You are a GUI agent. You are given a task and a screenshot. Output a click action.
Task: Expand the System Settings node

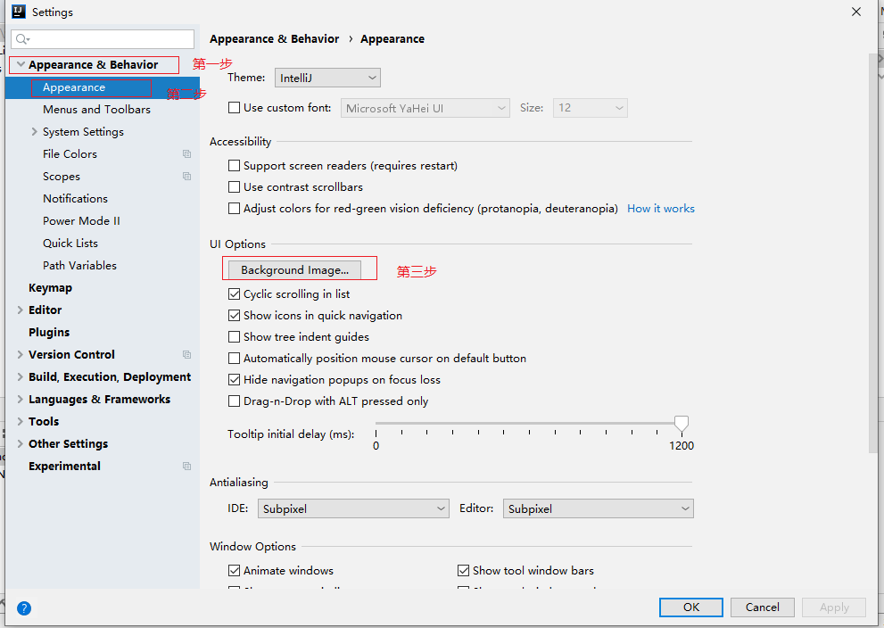pyautogui.click(x=35, y=132)
